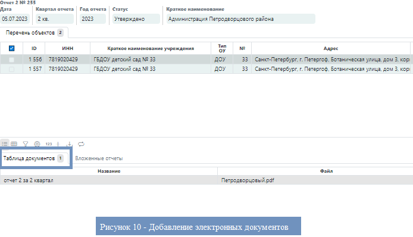This screenshot has height=237, width=413.
Task: Click the Дата field 05.07.2023
Action: tap(15, 19)
